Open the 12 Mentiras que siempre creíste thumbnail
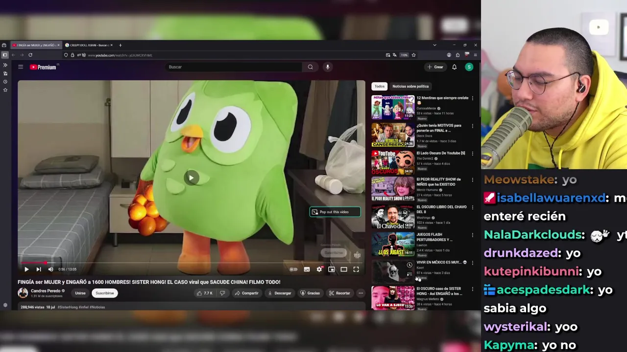This screenshot has height=352, width=627. point(393,107)
